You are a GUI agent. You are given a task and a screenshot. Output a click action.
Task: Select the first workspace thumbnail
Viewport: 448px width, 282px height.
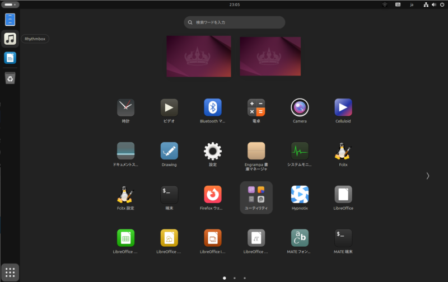[199, 57]
